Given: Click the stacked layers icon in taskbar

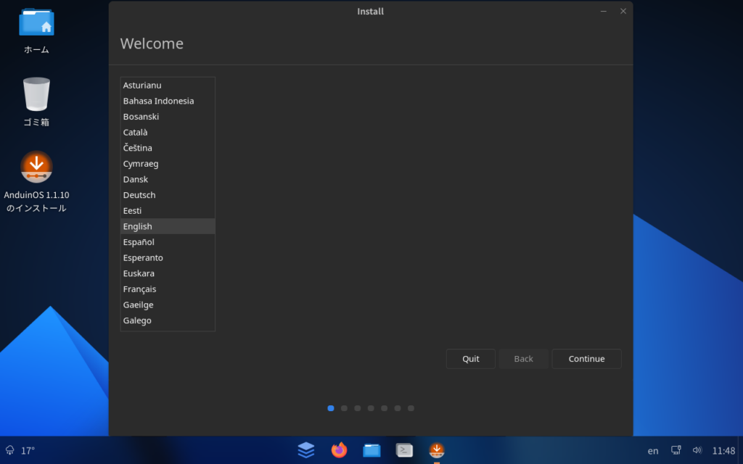Looking at the screenshot, I should 306,450.
